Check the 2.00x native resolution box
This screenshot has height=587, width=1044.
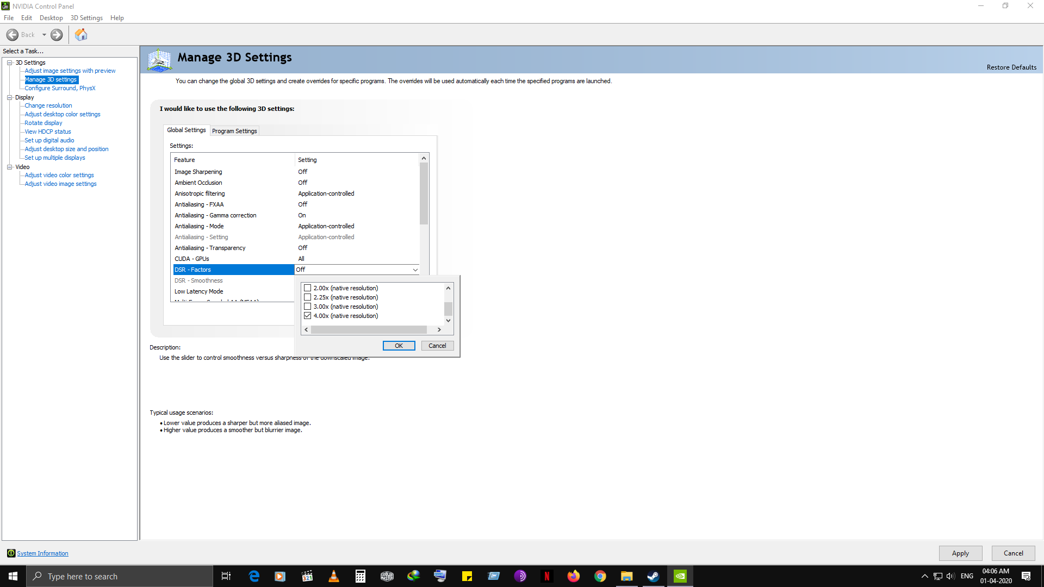coord(308,288)
